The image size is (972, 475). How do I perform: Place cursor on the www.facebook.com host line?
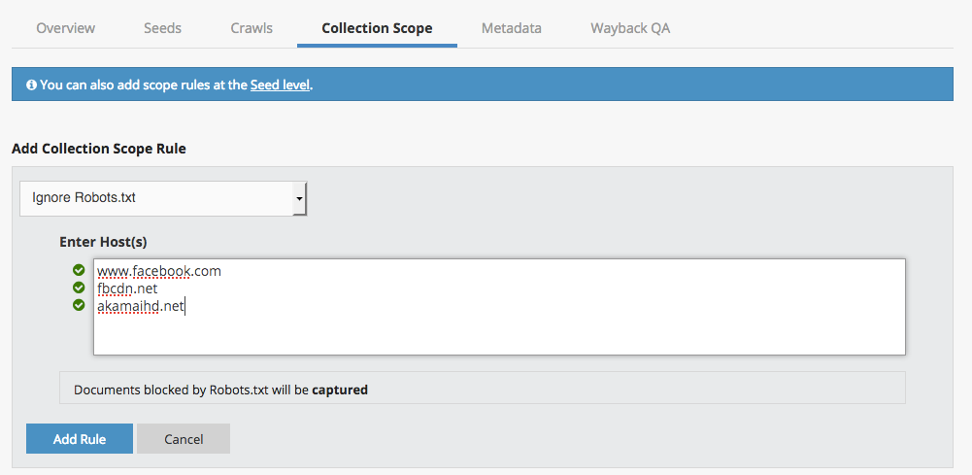pos(159,271)
